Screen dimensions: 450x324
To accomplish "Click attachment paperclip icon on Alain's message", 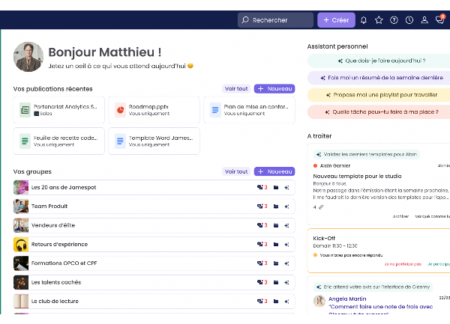I will 321,207.
